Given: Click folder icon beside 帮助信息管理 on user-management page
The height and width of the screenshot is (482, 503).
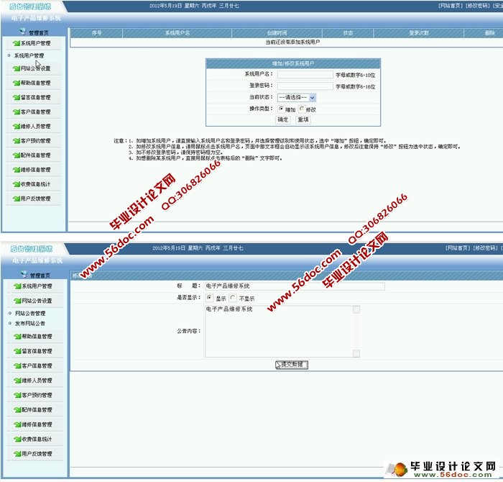Looking at the screenshot, I should tap(17, 83).
